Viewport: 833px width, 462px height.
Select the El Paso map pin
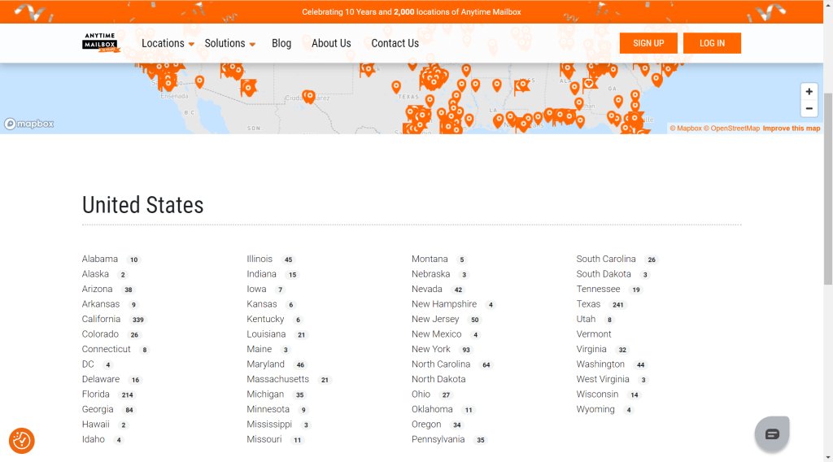[308, 97]
